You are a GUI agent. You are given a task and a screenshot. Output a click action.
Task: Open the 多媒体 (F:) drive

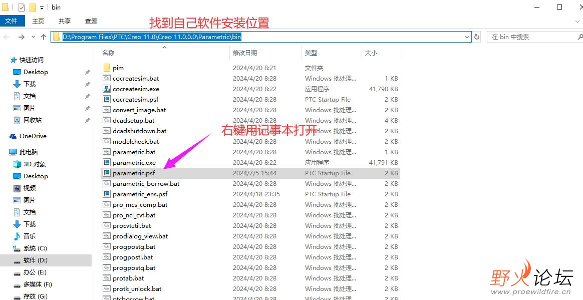tap(38, 284)
